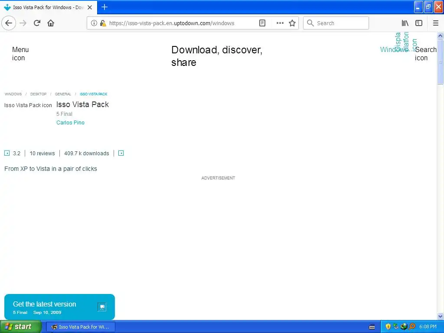This screenshot has width=444, height=333.
Task: Select the Windows platform link
Action: (x=394, y=49)
